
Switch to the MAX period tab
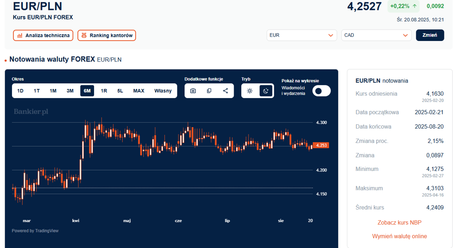pos(139,91)
